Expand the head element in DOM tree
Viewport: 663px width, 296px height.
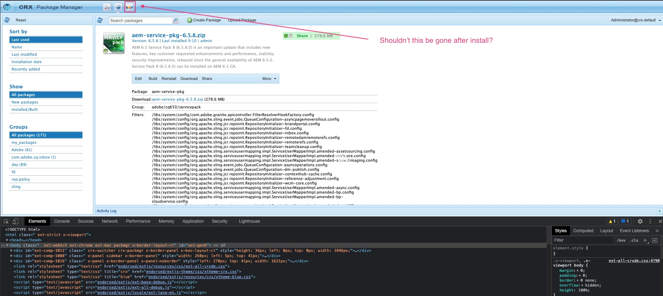point(7,240)
